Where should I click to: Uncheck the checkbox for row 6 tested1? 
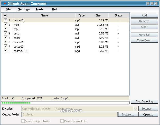(x=6, y=42)
